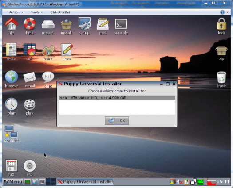Click the muted volume tray icon

pos(179,182)
